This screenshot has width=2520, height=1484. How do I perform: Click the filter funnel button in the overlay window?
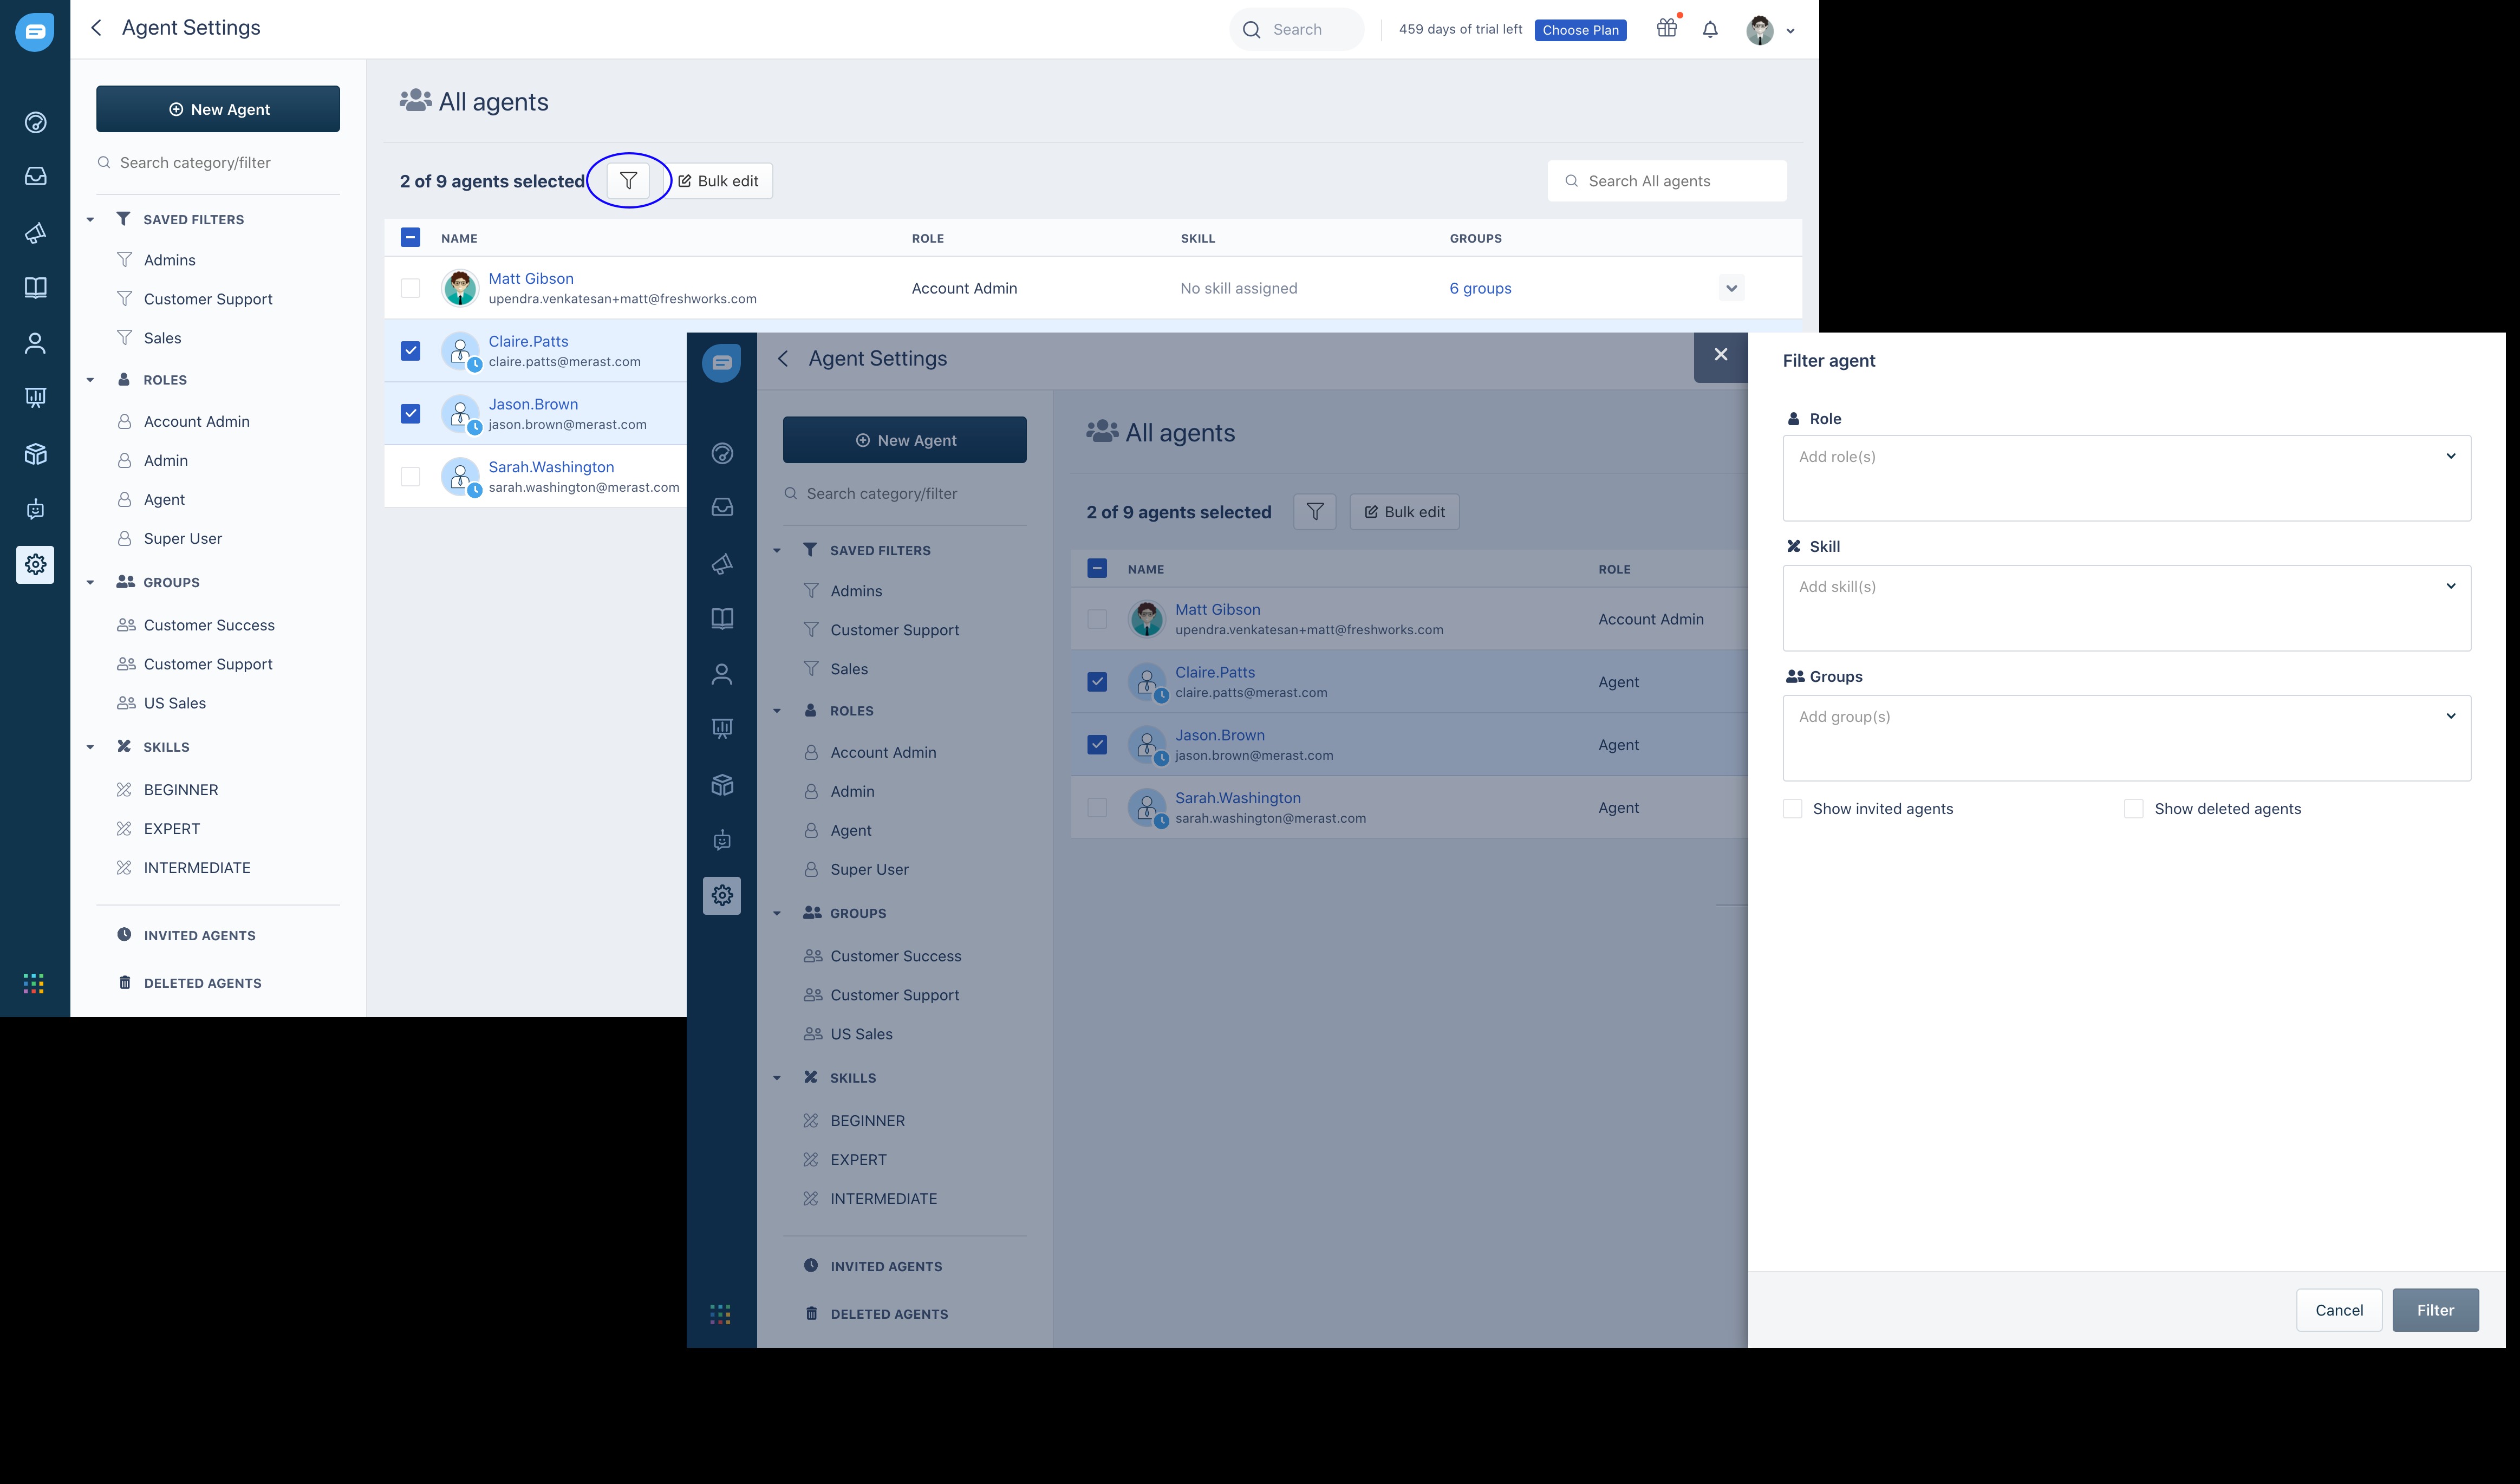1315,512
